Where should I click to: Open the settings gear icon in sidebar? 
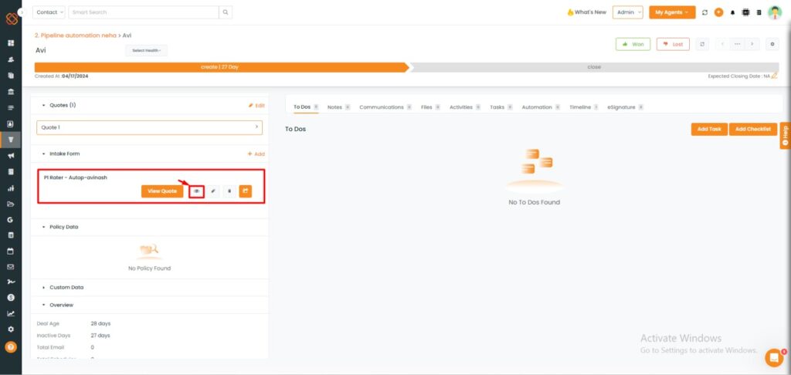11,329
